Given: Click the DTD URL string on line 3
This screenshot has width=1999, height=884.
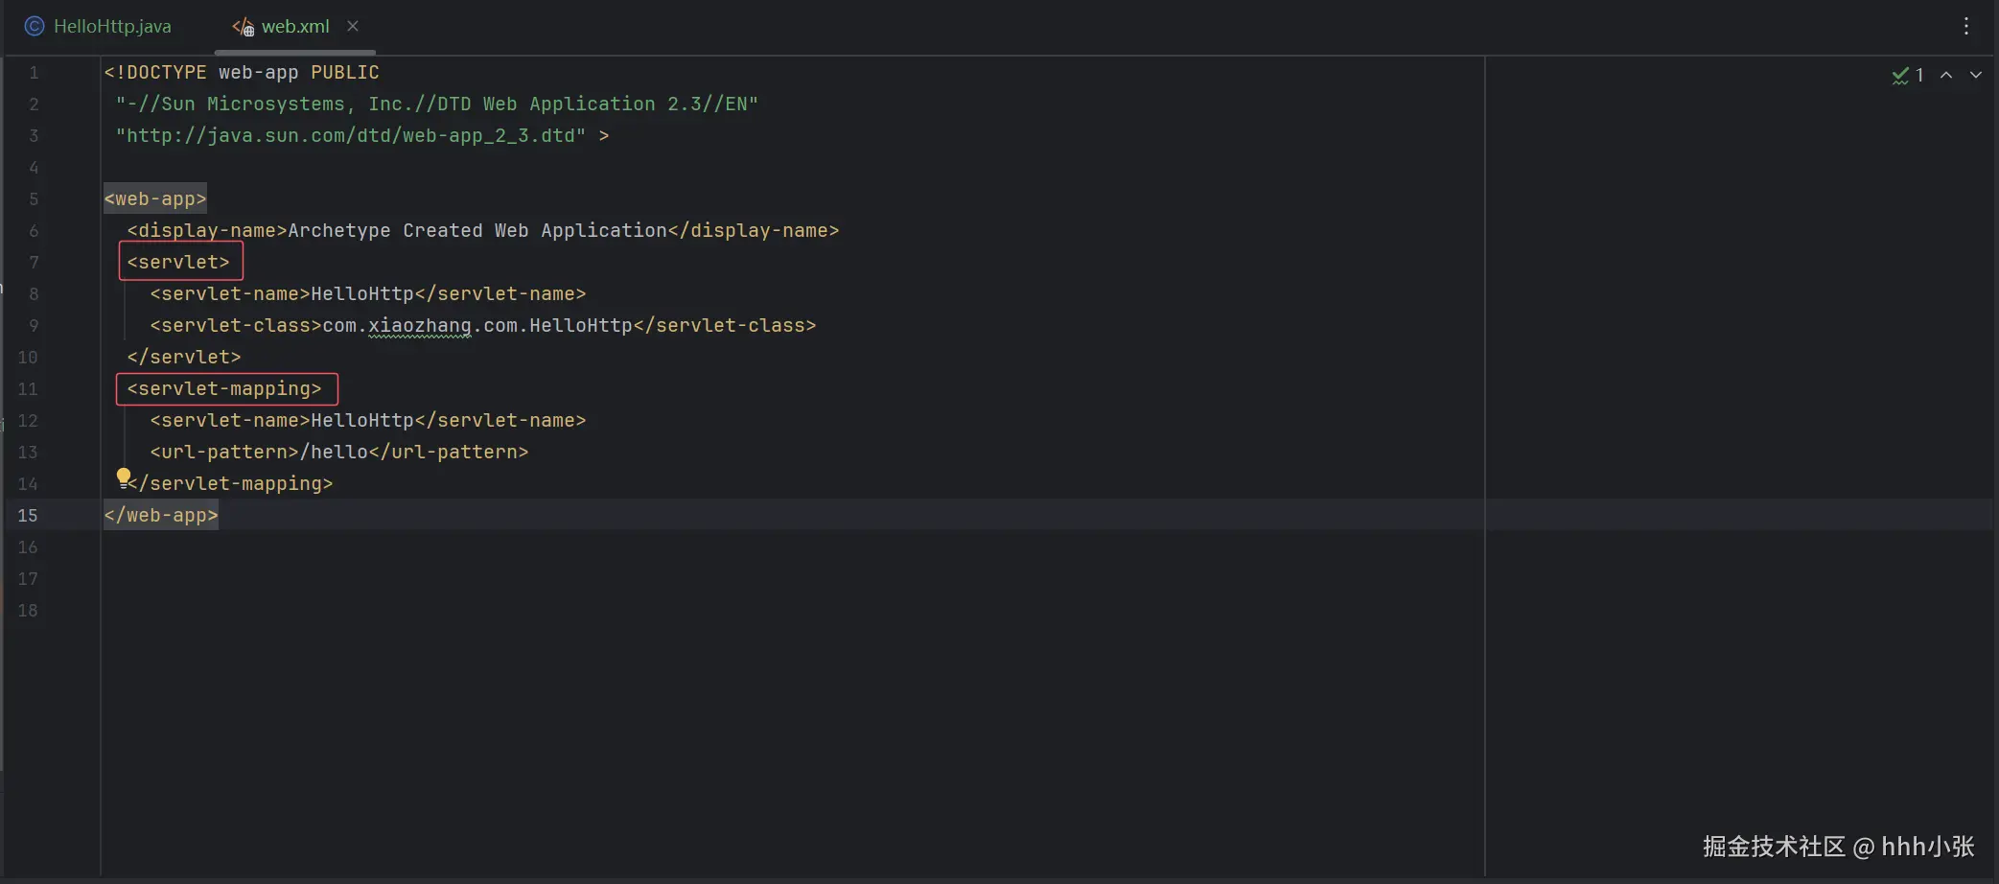Looking at the screenshot, I should pyautogui.click(x=350, y=136).
